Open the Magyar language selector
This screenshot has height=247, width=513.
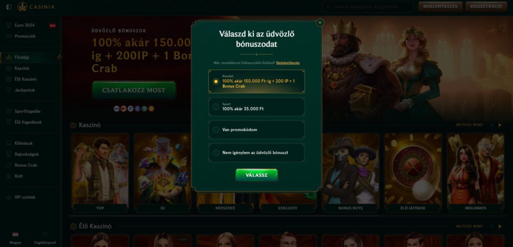click(x=16, y=238)
